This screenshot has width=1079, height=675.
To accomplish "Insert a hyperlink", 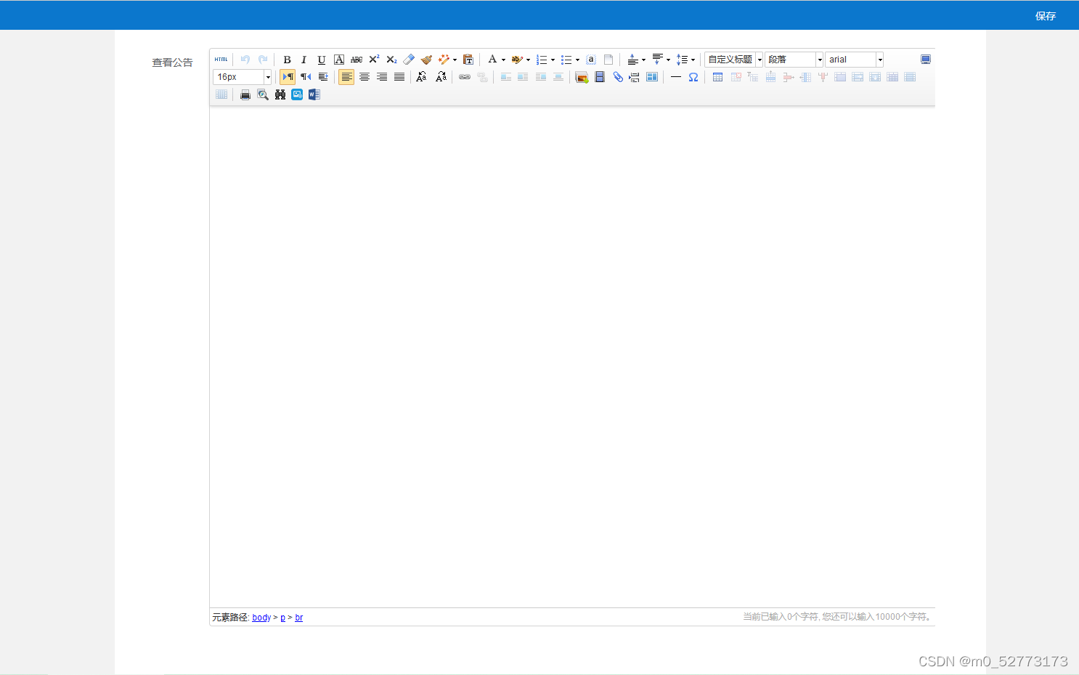I will 465,77.
